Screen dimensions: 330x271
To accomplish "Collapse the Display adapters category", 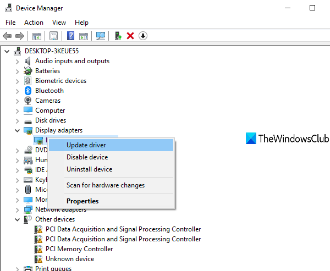I will (x=17, y=130).
